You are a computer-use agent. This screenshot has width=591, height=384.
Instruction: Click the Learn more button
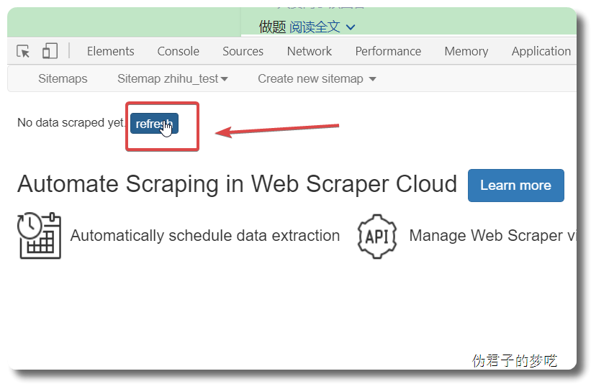pyautogui.click(x=515, y=186)
